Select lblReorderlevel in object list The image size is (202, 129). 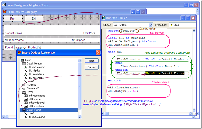tap(37, 74)
